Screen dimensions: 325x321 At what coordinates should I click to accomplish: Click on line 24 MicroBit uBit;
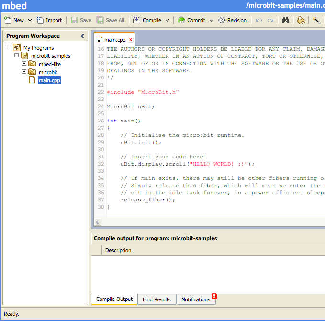click(131, 107)
